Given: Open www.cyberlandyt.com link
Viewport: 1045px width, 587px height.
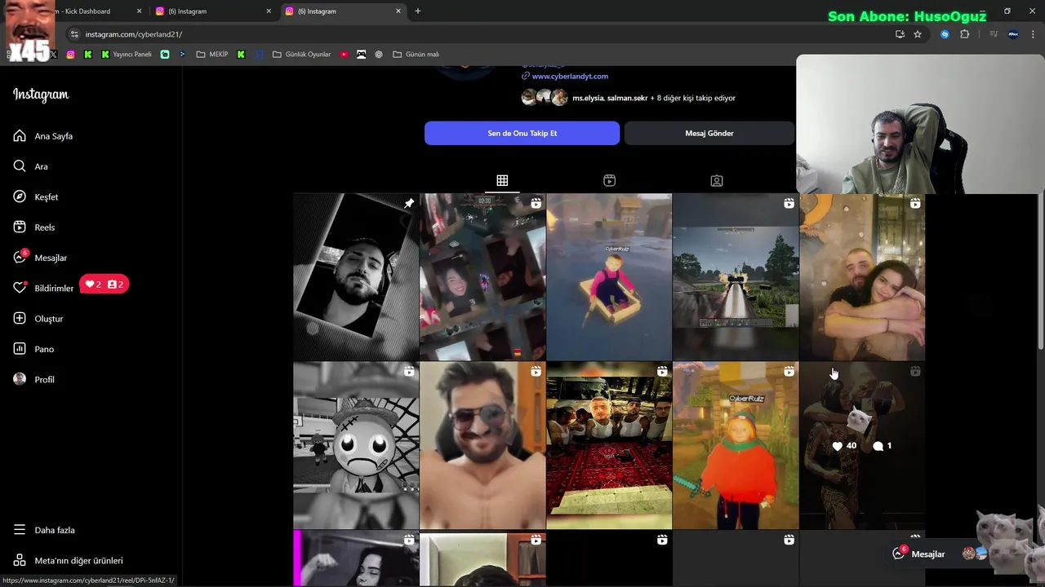Looking at the screenshot, I should 570,76.
